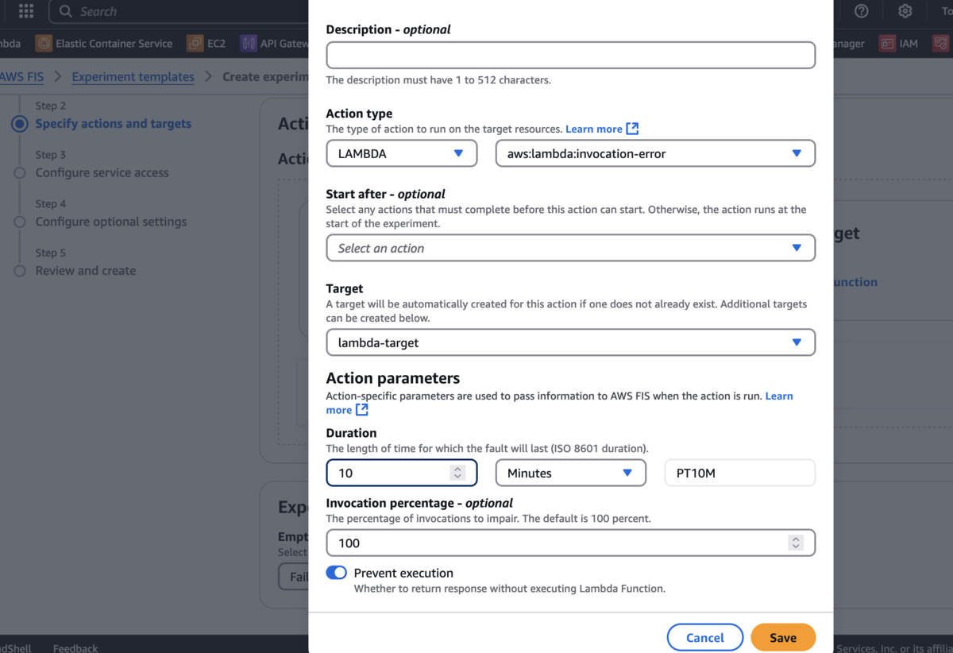Open the lambda-target Target dropdown

click(571, 342)
